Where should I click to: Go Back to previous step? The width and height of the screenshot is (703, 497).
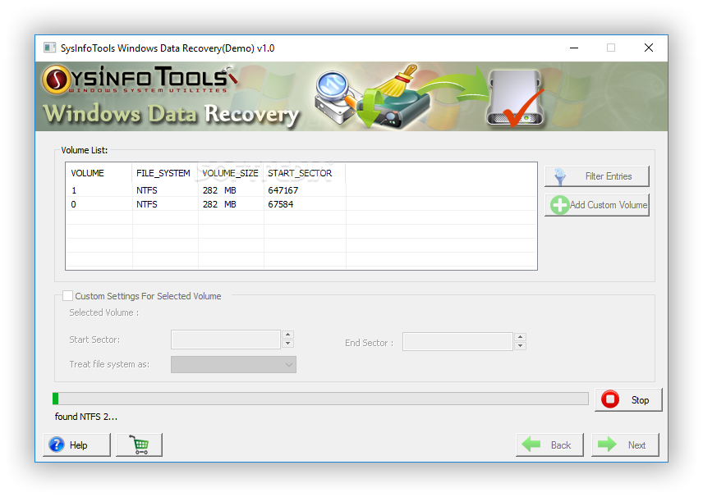[x=549, y=445]
